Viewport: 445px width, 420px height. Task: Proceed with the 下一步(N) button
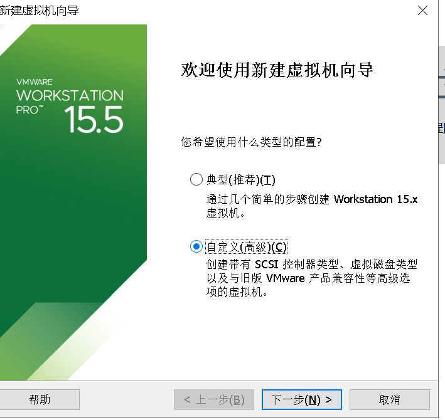tap(302, 399)
